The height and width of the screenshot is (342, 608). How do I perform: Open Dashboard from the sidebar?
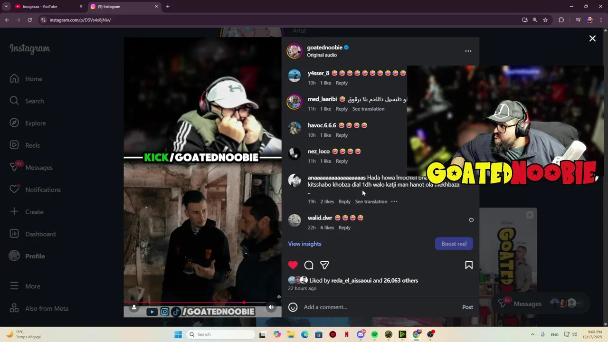tap(33, 234)
